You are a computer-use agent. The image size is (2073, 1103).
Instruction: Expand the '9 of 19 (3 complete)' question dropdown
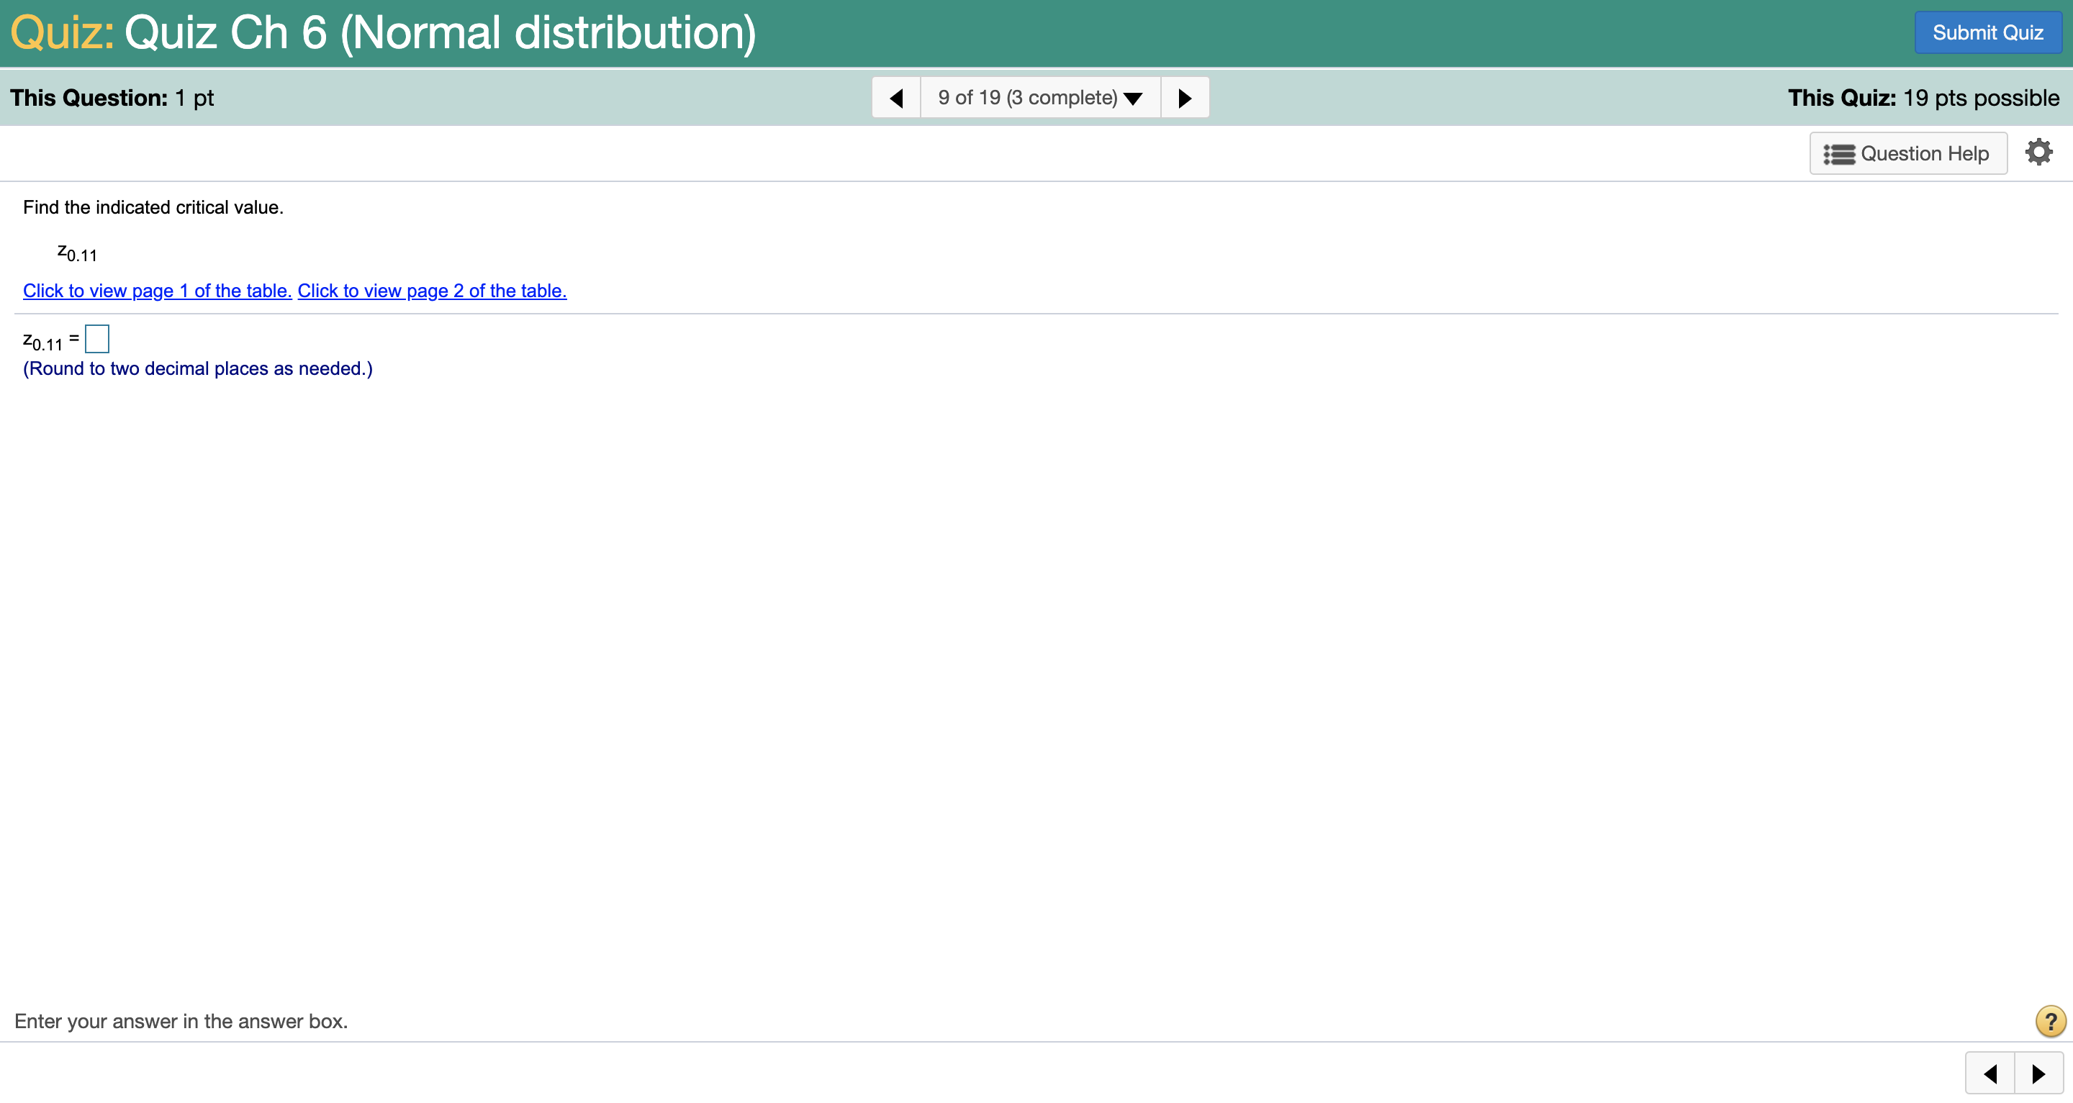tap(1039, 98)
